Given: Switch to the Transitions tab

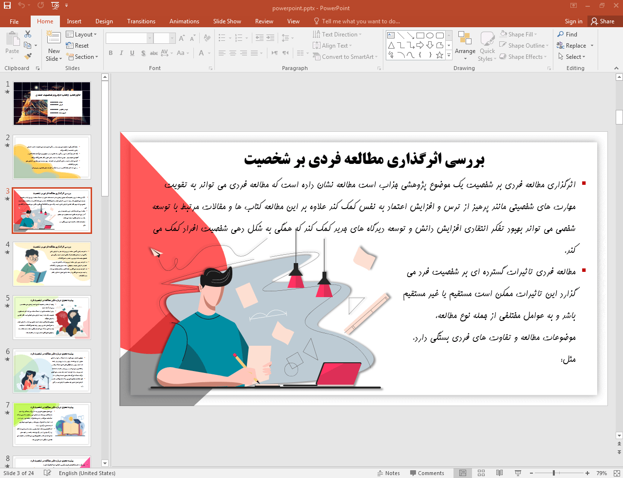Looking at the screenshot, I should [141, 21].
